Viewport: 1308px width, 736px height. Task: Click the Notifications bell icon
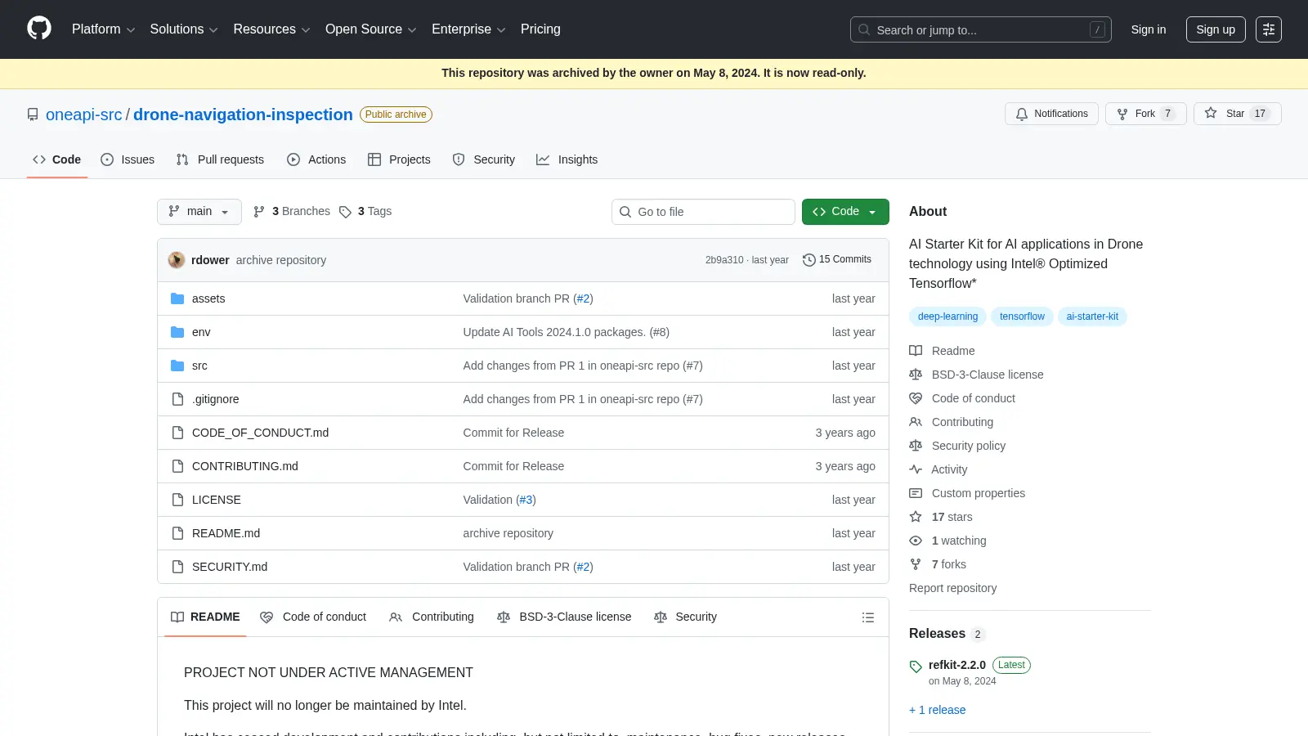(x=1022, y=114)
